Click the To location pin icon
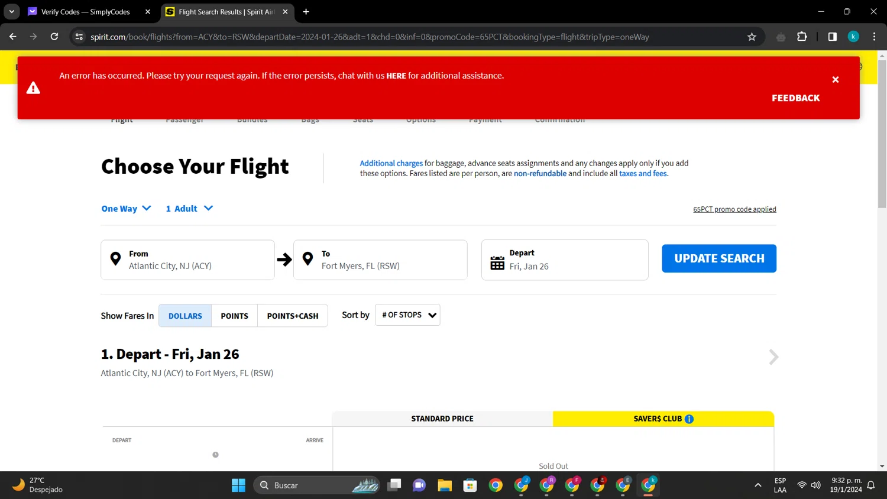The width and height of the screenshot is (887, 499). point(307,259)
